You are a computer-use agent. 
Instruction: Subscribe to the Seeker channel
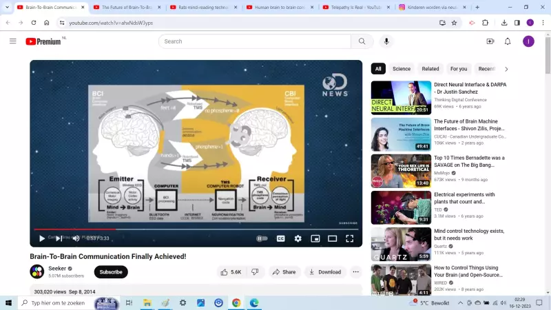(x=111, y=272)
